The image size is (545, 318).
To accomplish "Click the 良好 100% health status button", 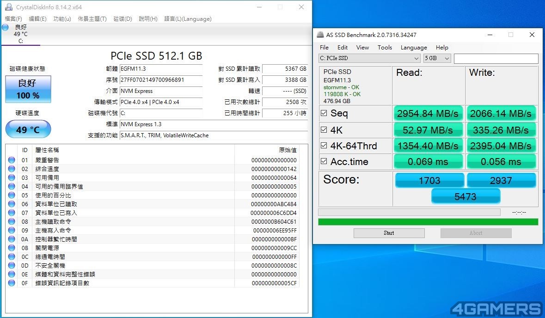I will click(28, 89).
